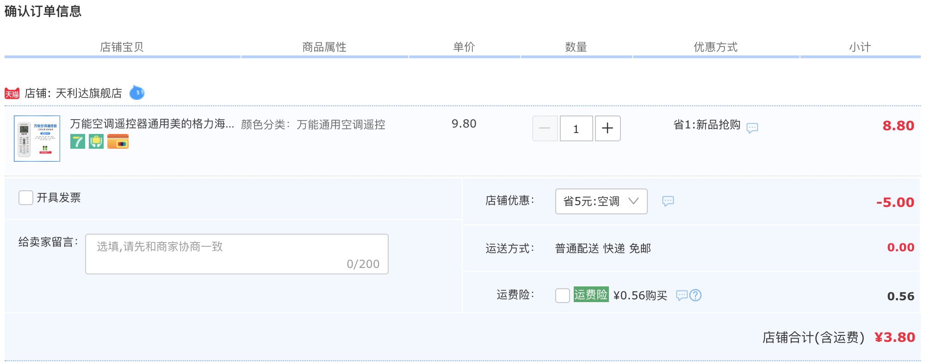Click the ¥0.56购买 insurance text
The image size is (930, 364).
tap(640, 296)
